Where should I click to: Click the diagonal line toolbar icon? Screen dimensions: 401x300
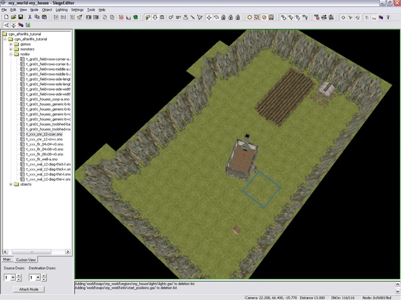(192, 17)
